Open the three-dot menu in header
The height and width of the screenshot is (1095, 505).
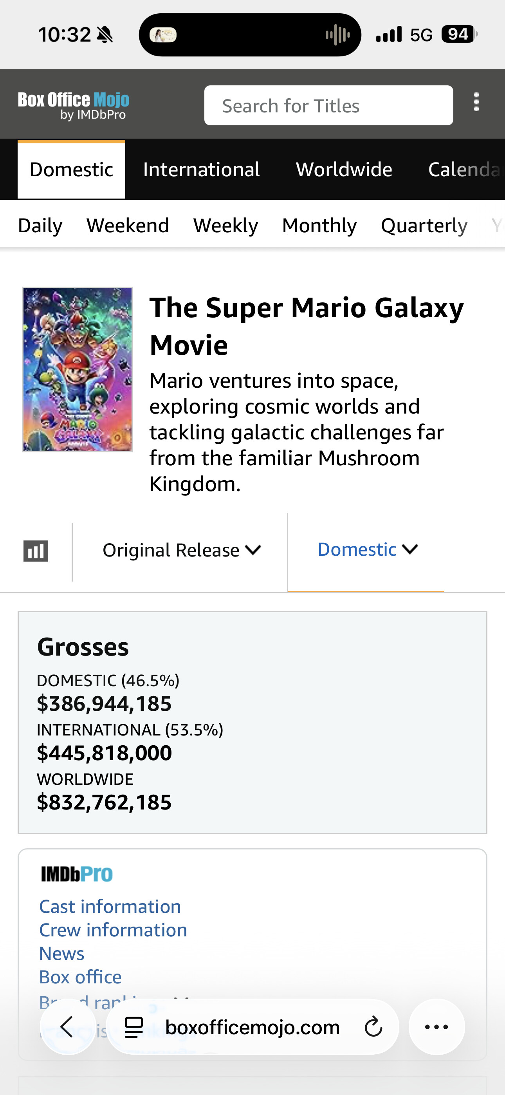point(476,103)
